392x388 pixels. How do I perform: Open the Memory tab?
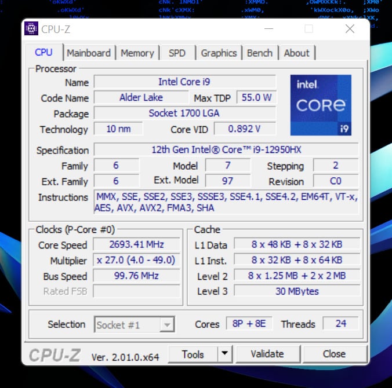(137, 53)
